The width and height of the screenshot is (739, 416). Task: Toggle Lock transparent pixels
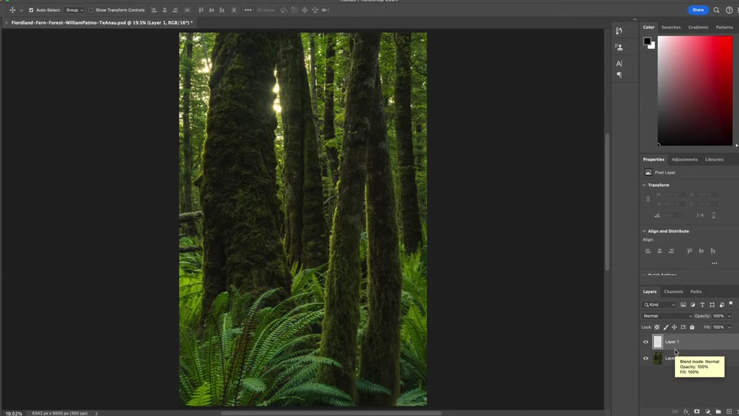point(657,327)
